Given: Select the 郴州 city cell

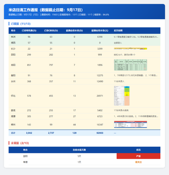Looking at the screenshot, I should point(13,125).
